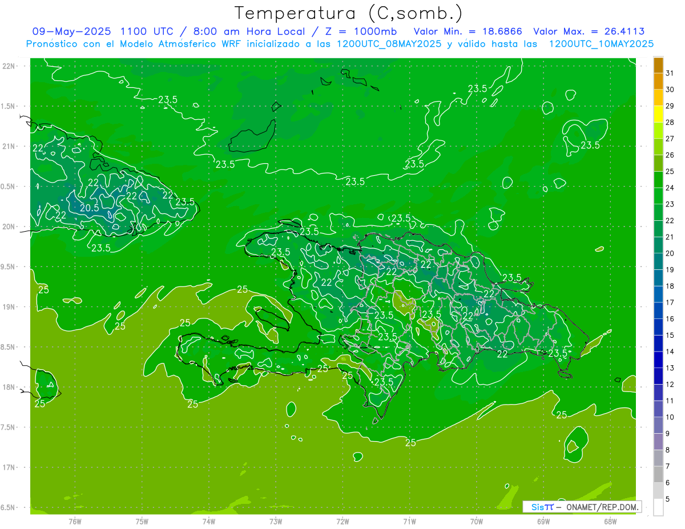Click the "76W" longitude axis label
Viewport: 685px width, 529px height.
75,522
